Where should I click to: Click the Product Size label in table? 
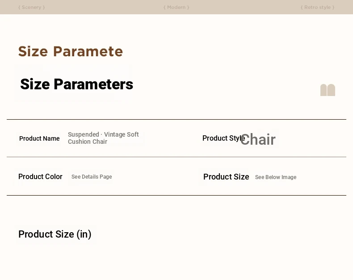(226, 177)
